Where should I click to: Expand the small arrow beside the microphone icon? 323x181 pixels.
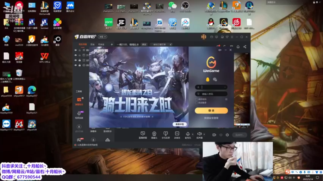pos(193,134)
